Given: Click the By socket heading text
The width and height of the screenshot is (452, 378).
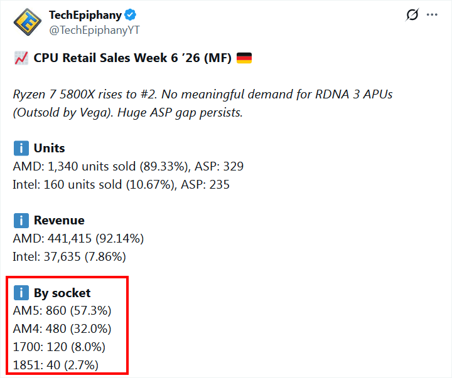Looking at the screenshot, I should 62,293.
